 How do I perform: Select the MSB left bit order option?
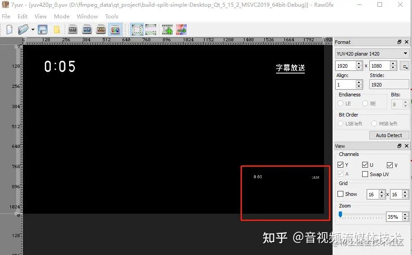[374, 123]
